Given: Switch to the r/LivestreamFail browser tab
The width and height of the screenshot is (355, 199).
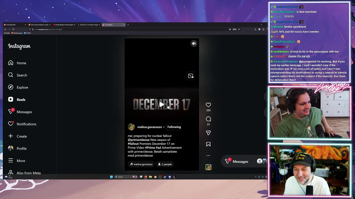Looking at the screenshot, I should pyautogui.click(x=15, y=25).
